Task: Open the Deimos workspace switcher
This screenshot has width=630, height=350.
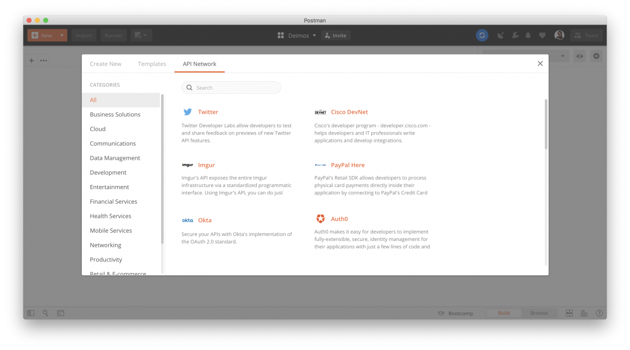Action: coord(297,36)
